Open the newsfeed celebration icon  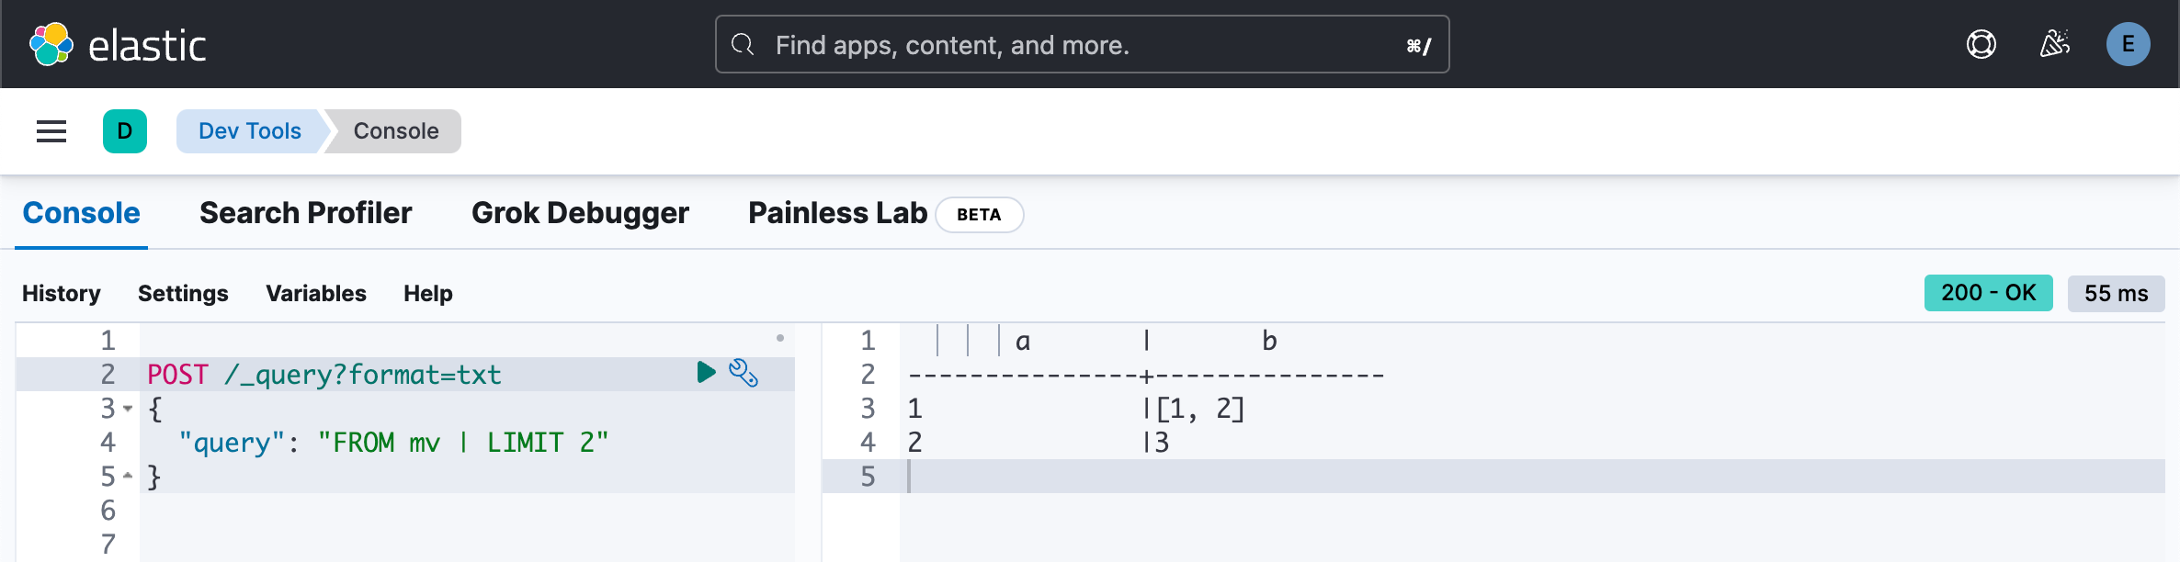click(2055, 44)
